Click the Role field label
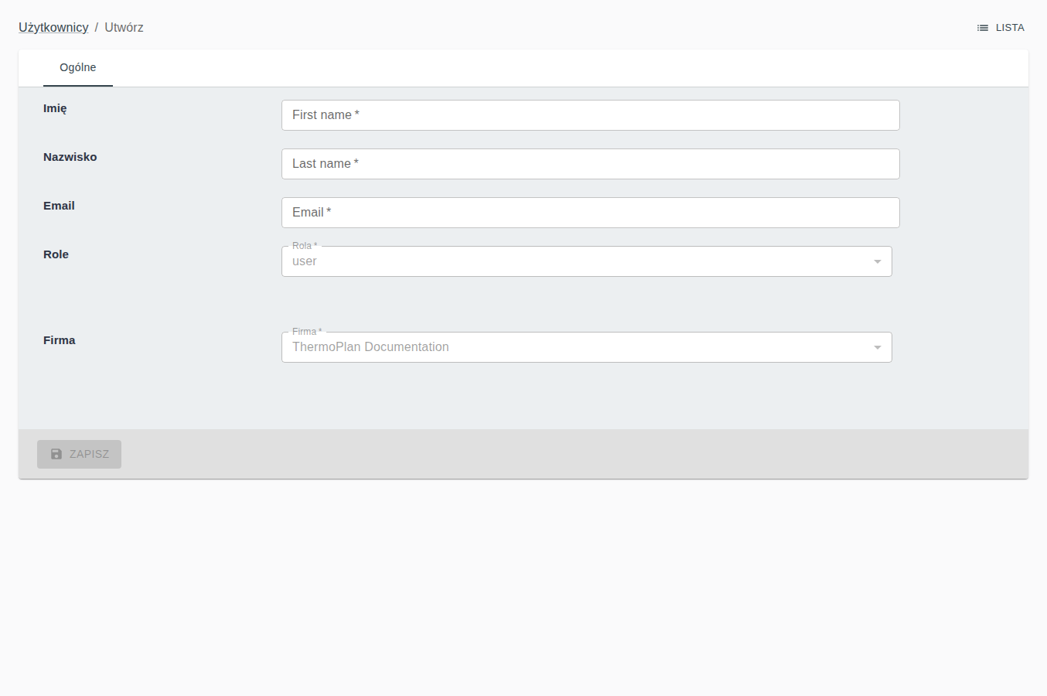Image resolution: width=1047 pixels, height=696 pixels. [x=56, y=254]
